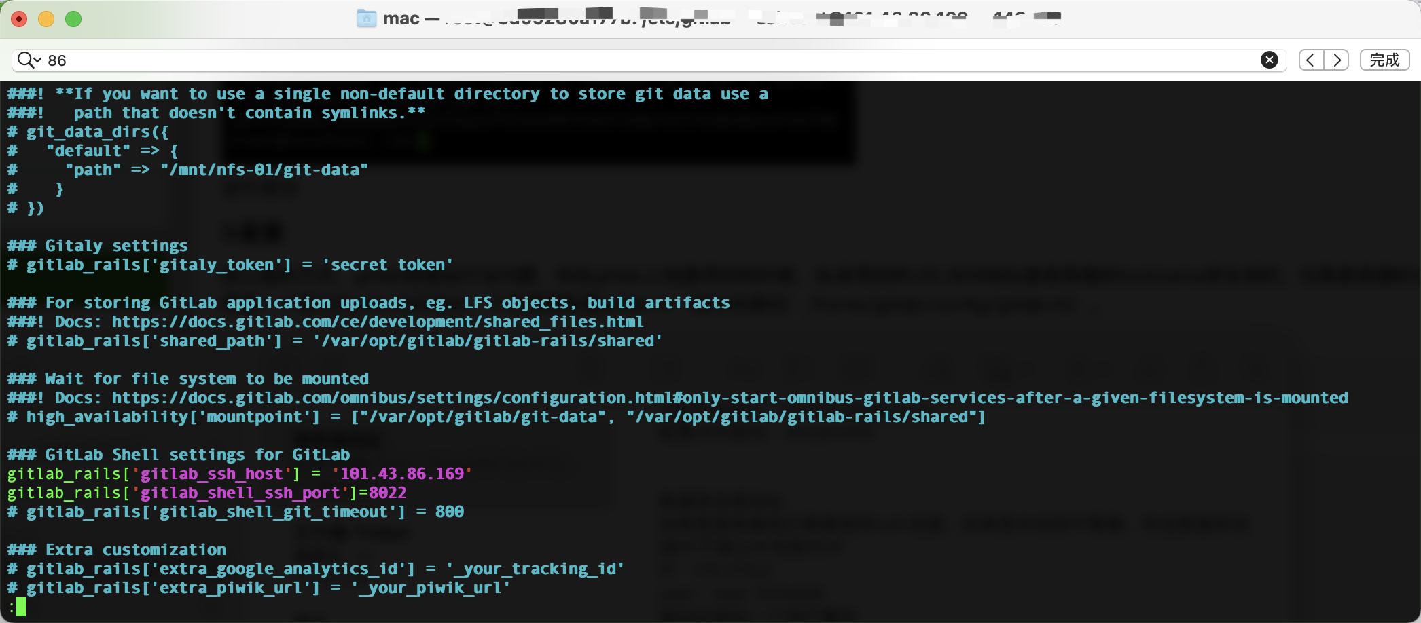Click the '### Extra customization' heading
This screenshot has width=1421, height=623.
pos(117,550)
